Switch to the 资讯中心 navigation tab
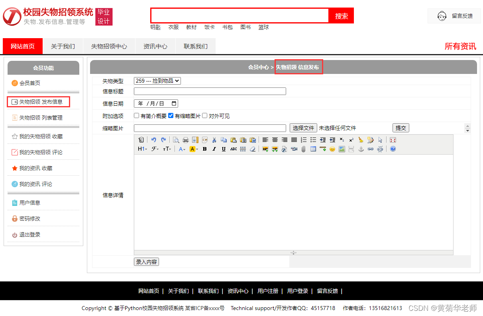 point(155,46)
